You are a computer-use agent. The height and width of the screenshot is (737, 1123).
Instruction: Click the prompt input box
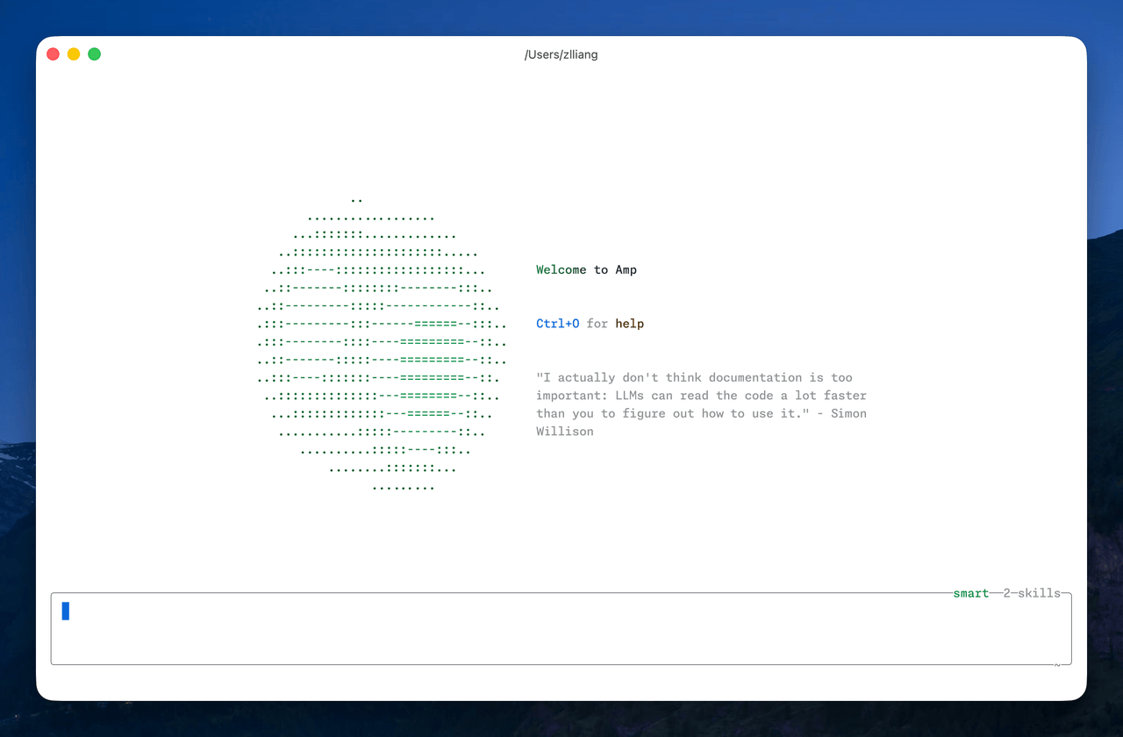point(561,628)
